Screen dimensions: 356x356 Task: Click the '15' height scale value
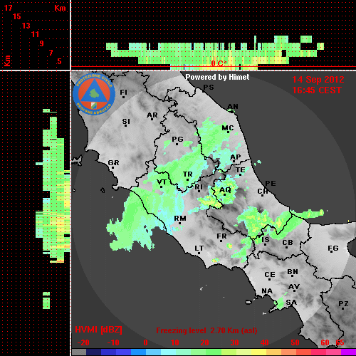(x=17, y=16)
